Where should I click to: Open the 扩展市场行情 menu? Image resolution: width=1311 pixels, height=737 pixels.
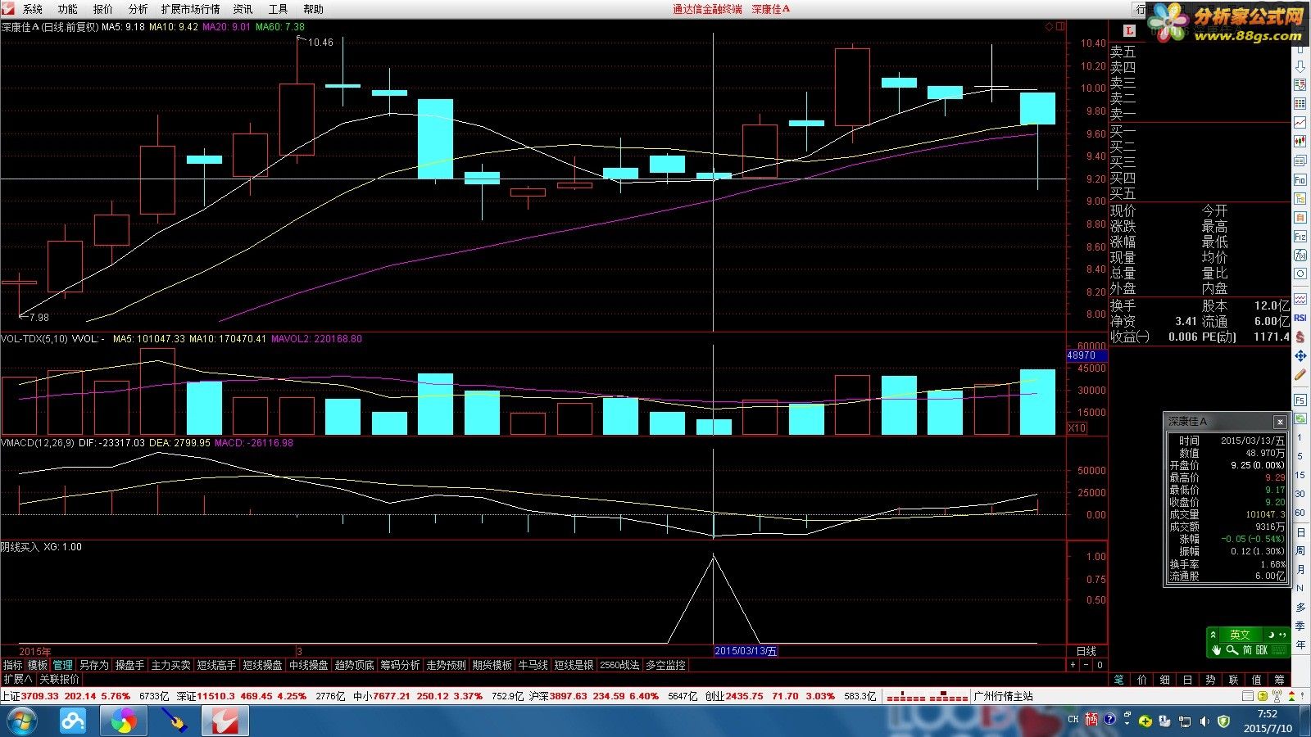191,9
